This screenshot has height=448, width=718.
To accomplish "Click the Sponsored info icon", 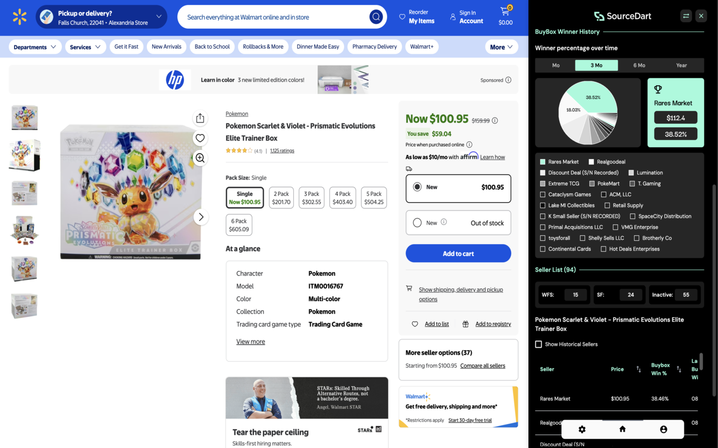I will (508, 80).
